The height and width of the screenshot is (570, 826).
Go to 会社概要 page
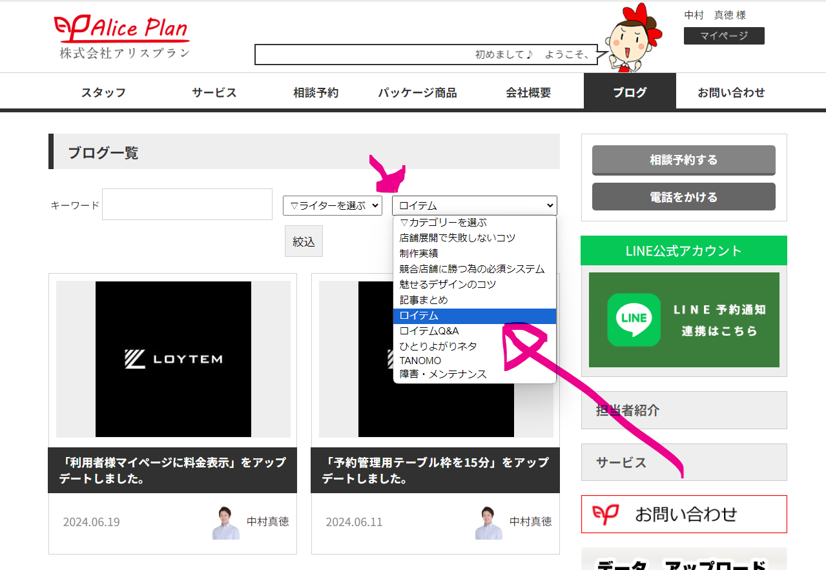pos(528,92)
